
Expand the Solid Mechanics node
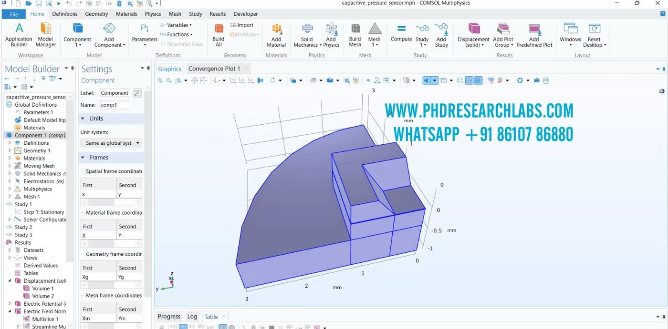point(10,174)
